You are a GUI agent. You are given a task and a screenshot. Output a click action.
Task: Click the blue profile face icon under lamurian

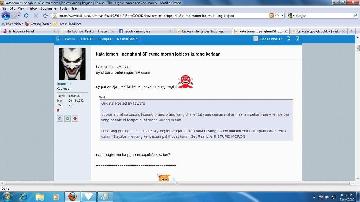[x=60, y=119]
